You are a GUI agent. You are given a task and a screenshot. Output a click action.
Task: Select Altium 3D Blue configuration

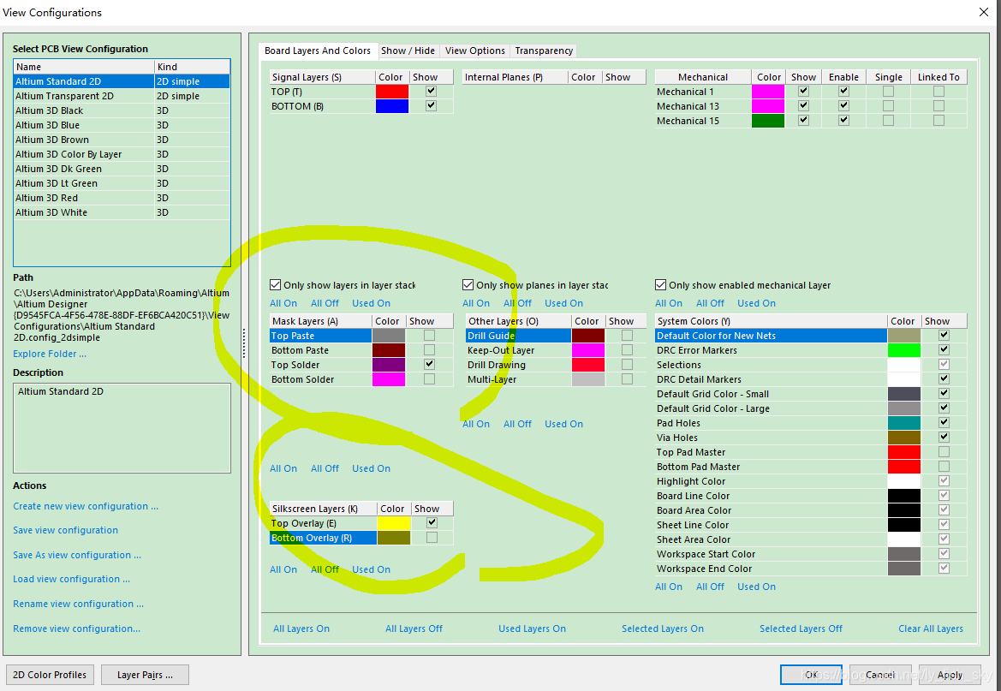(x=122, y=125)
